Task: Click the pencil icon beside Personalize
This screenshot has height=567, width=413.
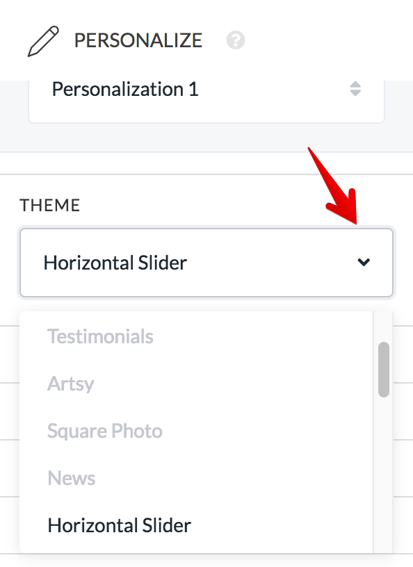Action: (x=43, y=41)
